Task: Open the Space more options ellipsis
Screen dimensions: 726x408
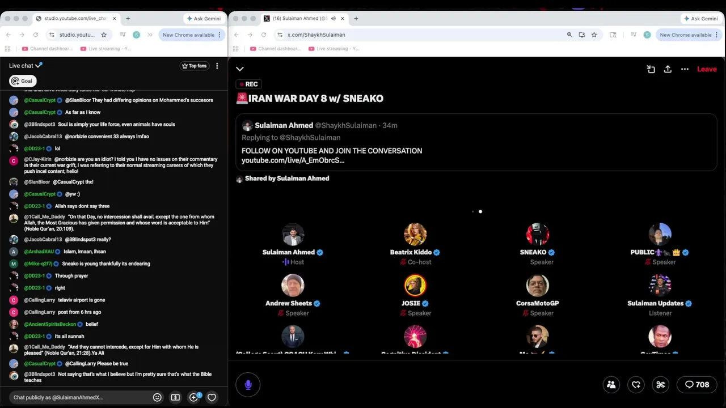Action: (x=685, y=69)
